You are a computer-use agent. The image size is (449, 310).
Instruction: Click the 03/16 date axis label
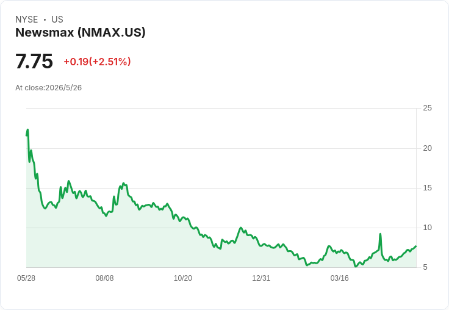coord(340,278)
